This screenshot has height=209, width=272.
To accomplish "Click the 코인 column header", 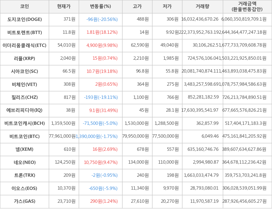I will (x=25, y=6).
